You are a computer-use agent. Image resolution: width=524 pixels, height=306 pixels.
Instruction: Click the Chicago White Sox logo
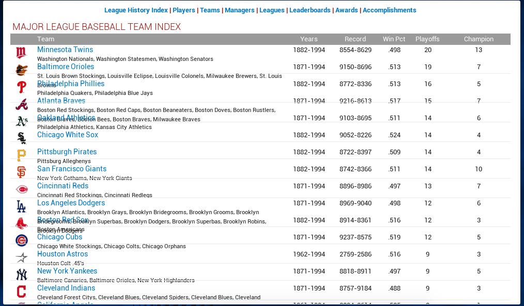tap(21, 138)
